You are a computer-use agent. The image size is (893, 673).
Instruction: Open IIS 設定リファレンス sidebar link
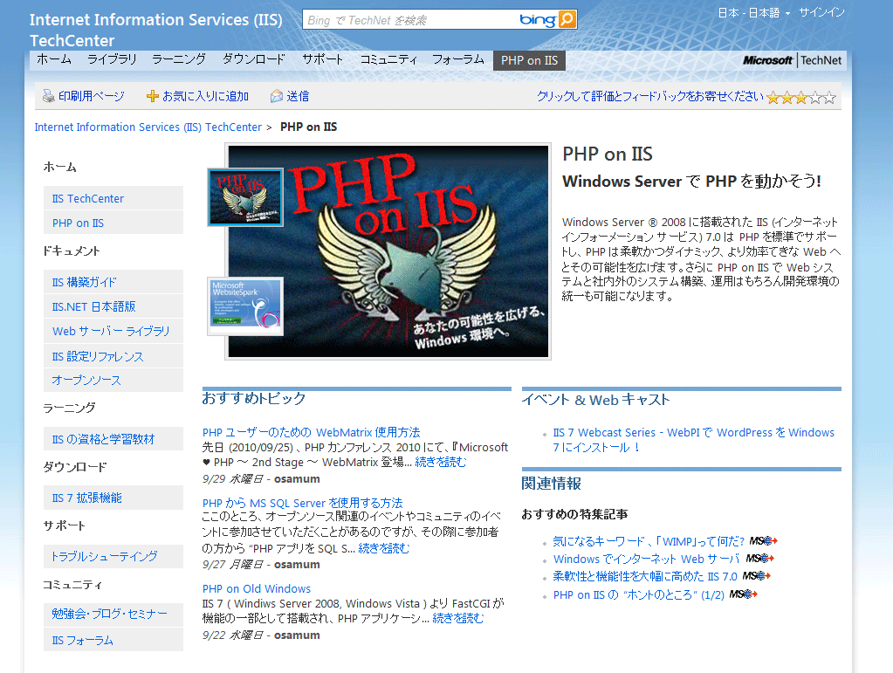pos(113,356)
